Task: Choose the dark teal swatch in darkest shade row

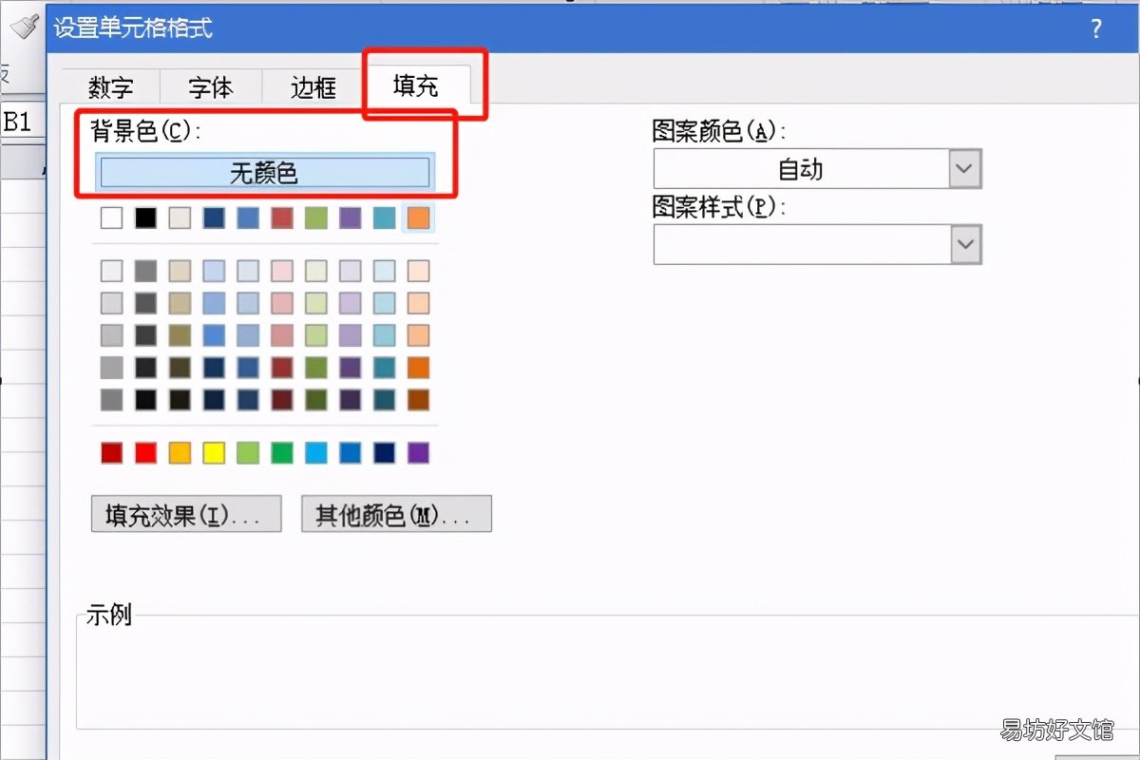Action: point(385,400)
